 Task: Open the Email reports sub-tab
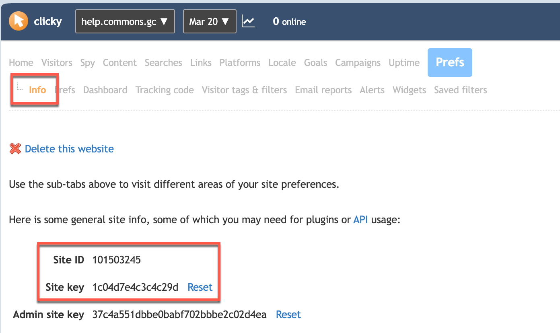click(323, 90)
